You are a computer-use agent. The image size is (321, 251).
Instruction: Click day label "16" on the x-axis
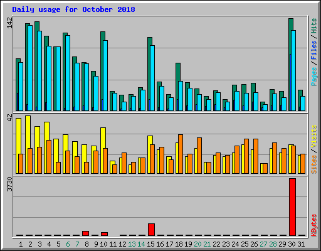(160, 244)
